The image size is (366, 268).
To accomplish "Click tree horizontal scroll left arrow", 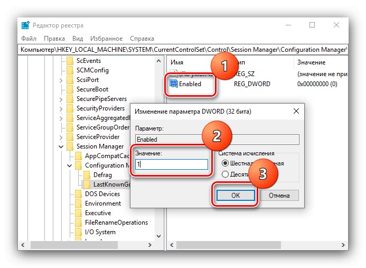I will click(23, 245).
